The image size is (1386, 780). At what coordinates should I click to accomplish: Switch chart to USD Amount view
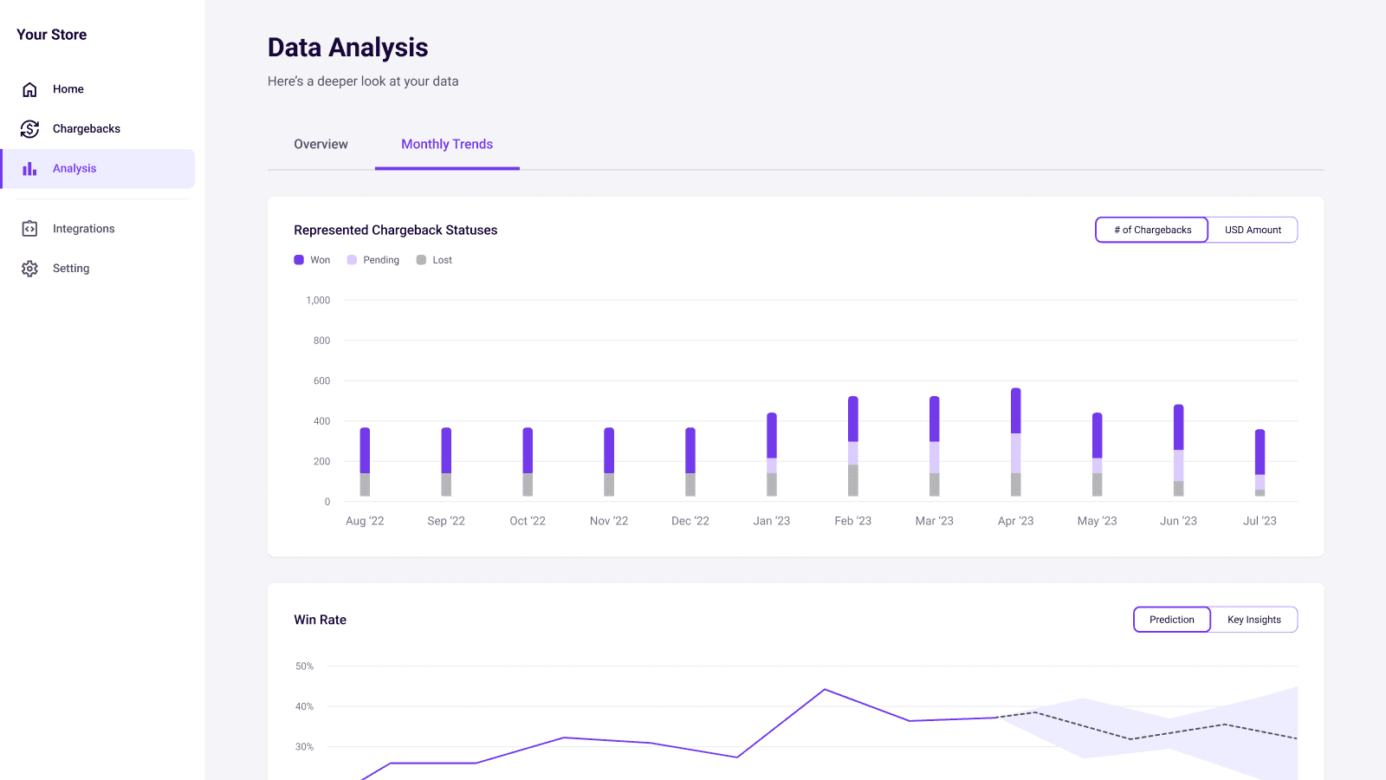[x=1253, y=230]
